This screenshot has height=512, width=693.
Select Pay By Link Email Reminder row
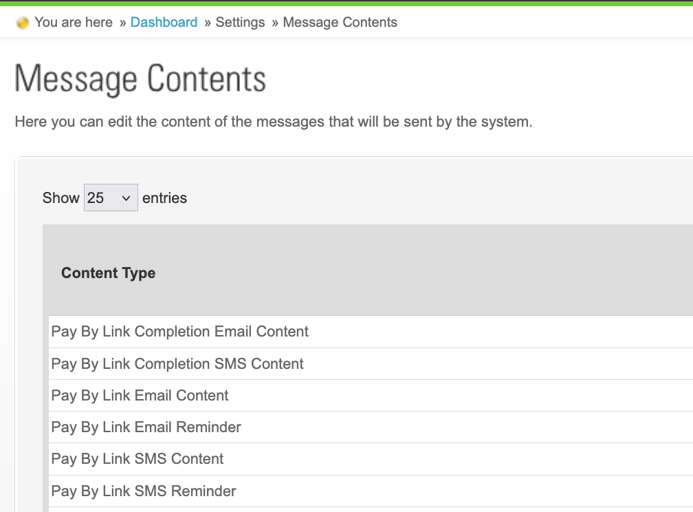pyautogui.click(x=146, y=427)
